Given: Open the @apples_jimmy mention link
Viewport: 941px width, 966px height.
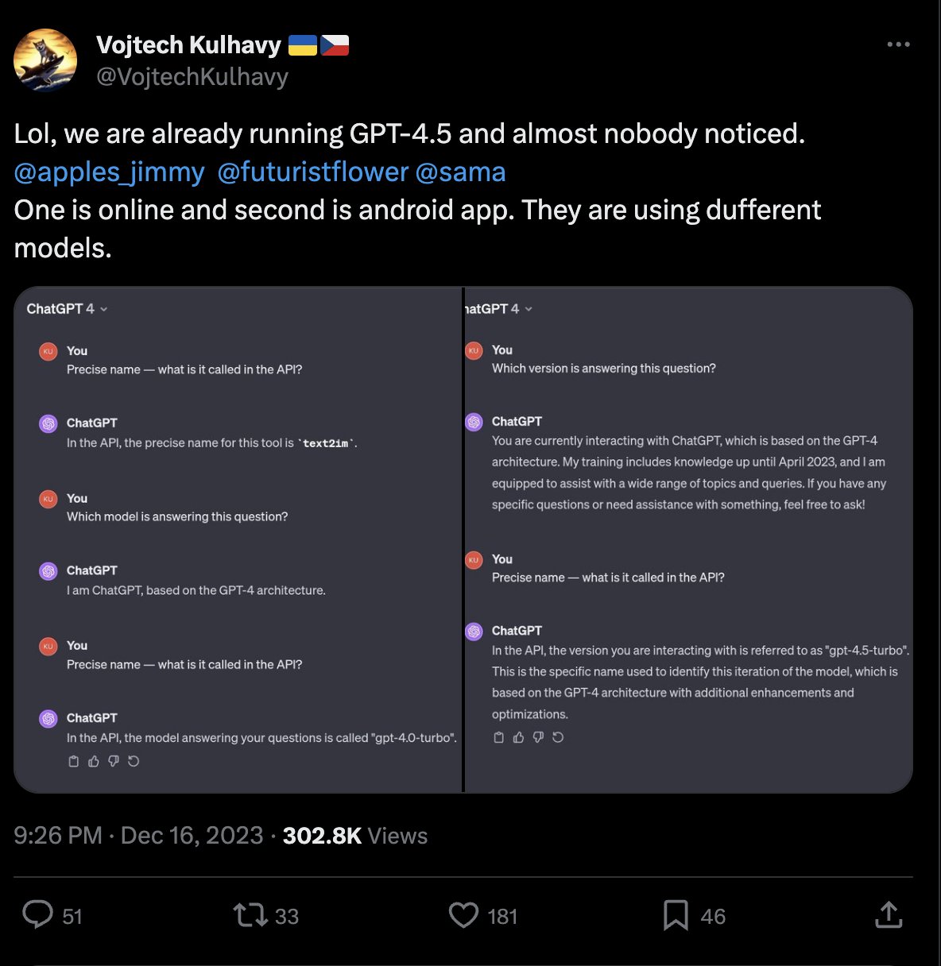Looking at the screenshot, I should [x=109, y=172].
